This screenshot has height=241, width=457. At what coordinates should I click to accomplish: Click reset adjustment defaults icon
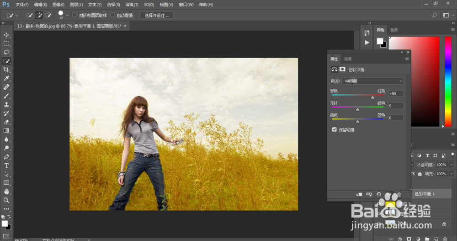click(x=378, y=194)
